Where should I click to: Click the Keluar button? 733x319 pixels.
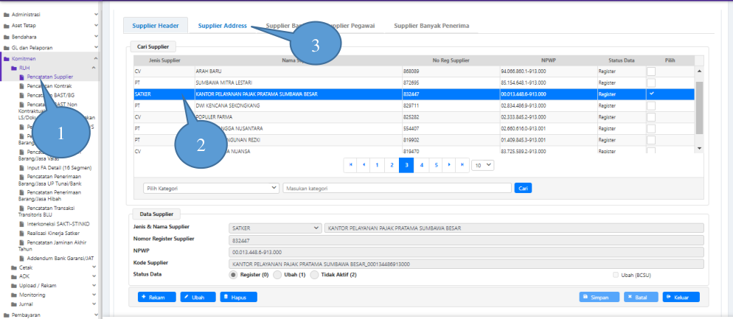point(681,297)
